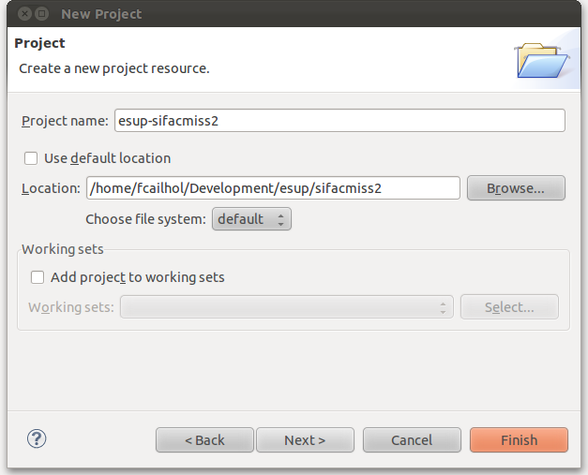The image size is (588, 475).
Task: Focus the Project name text field
Action: pyautogui.click(x=339, y=121)
